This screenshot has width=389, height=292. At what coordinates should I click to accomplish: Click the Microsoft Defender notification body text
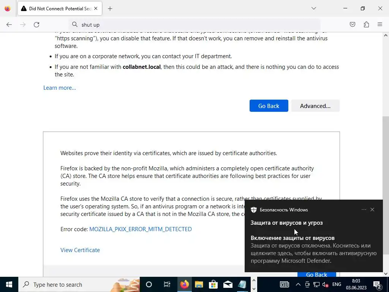tap(313, 253)
